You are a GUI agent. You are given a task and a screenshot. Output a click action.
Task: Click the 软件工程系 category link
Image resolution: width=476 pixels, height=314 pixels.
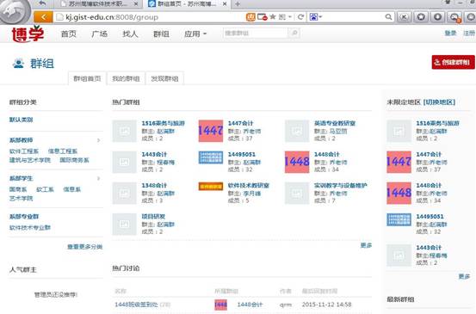[x=24, y=151]
